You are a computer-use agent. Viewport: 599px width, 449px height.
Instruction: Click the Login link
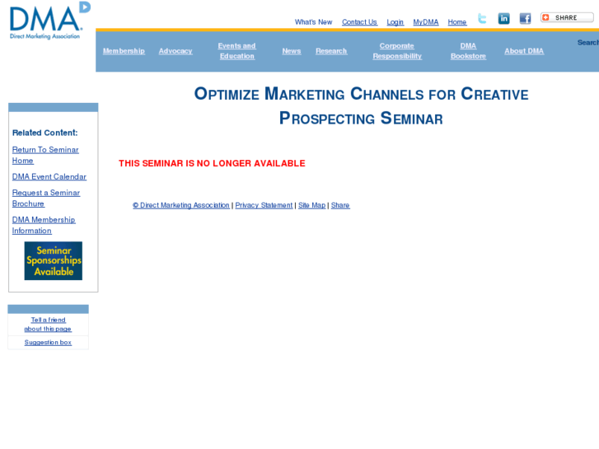[395, 21]
